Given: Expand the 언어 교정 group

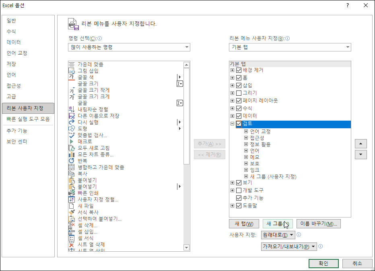Looking at the screenshot, I should coord(246,131).
